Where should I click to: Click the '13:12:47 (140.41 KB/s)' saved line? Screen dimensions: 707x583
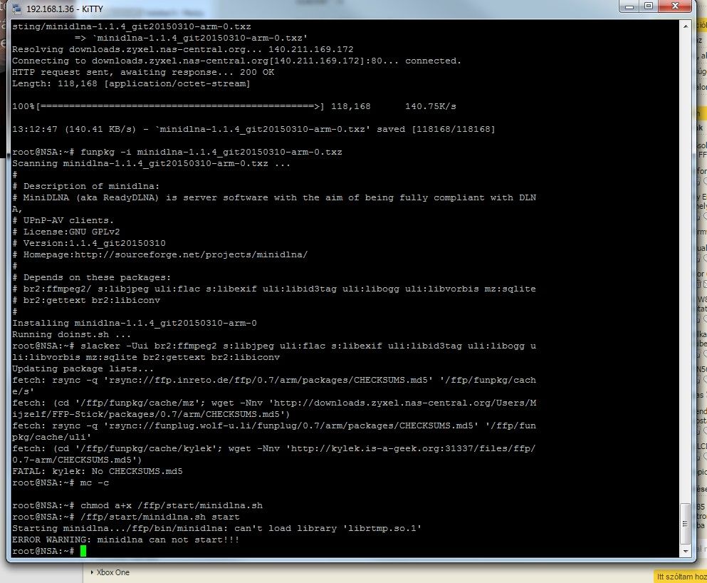(253, 129)
